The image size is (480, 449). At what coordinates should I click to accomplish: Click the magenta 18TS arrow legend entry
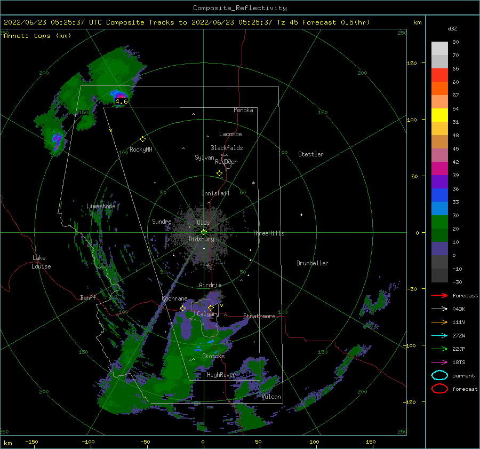coord(439,363)
